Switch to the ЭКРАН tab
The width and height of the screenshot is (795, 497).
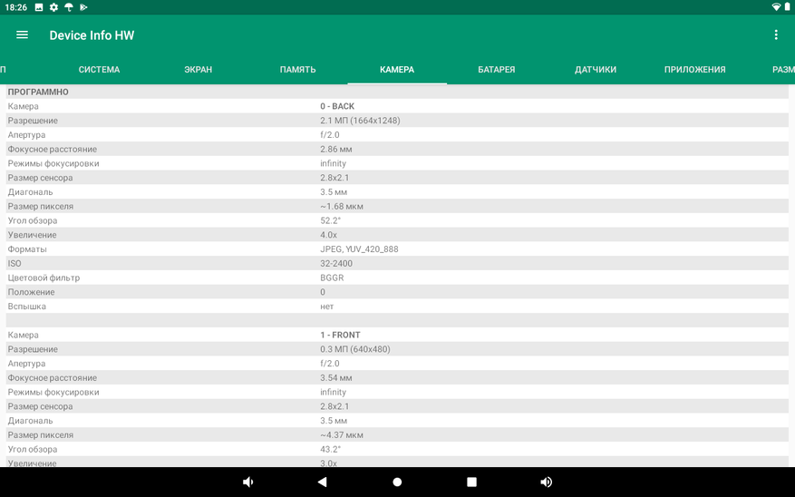pyautogui.click(x=199, y=70)
